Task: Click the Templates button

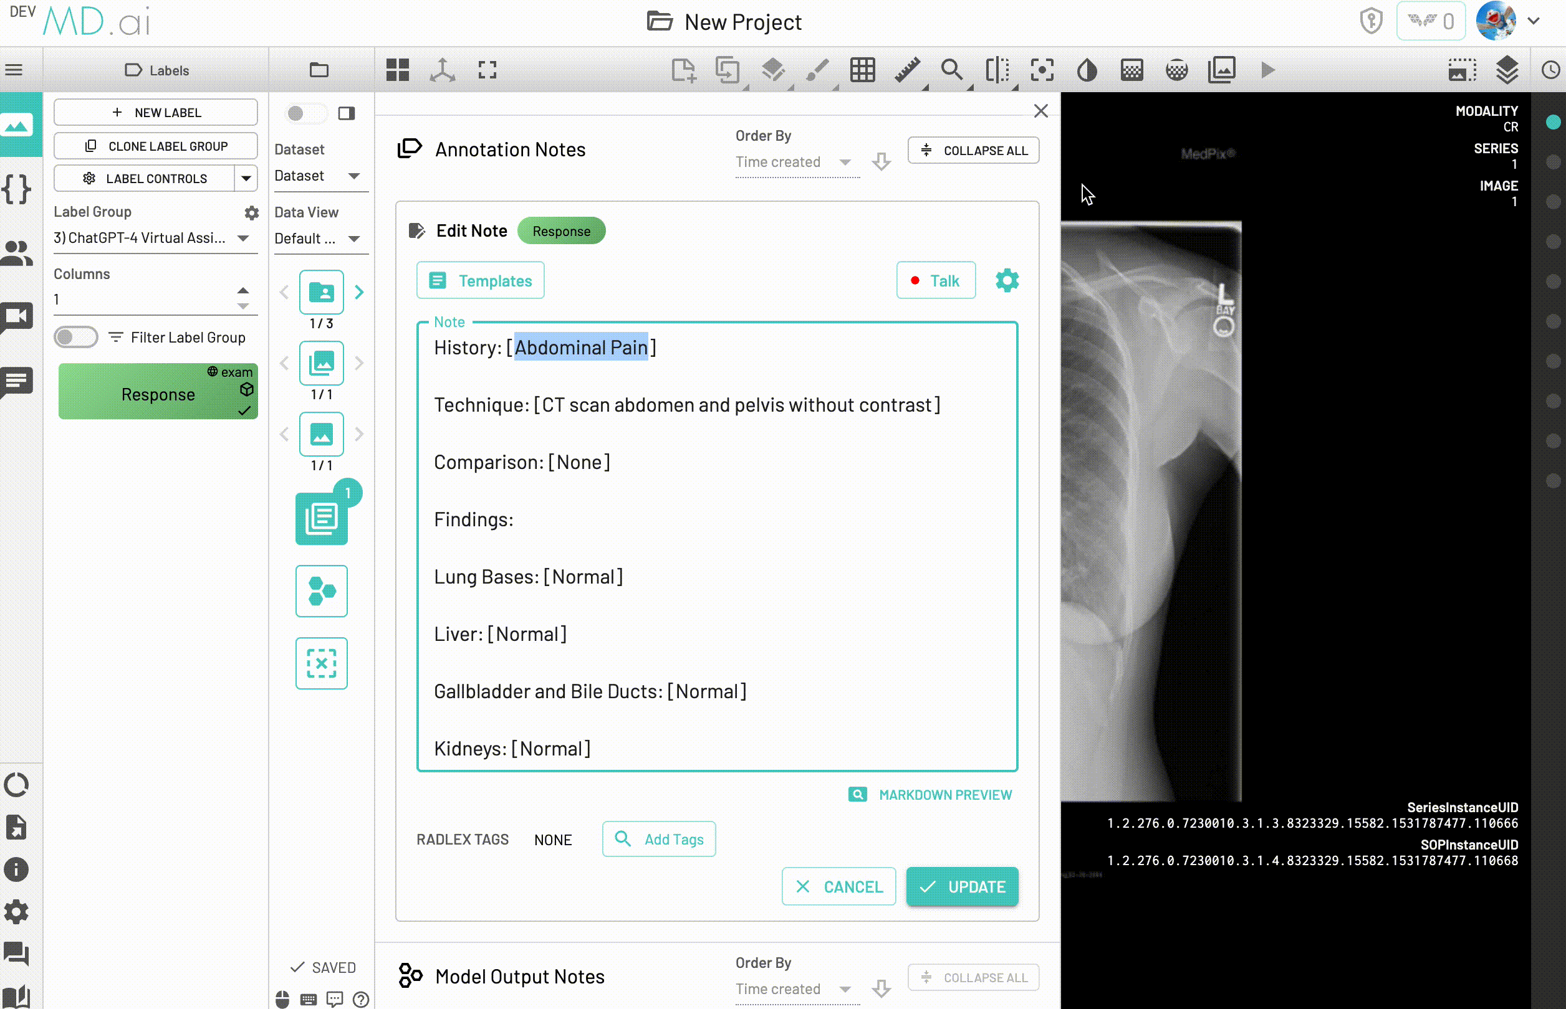Action: point(480,280)
